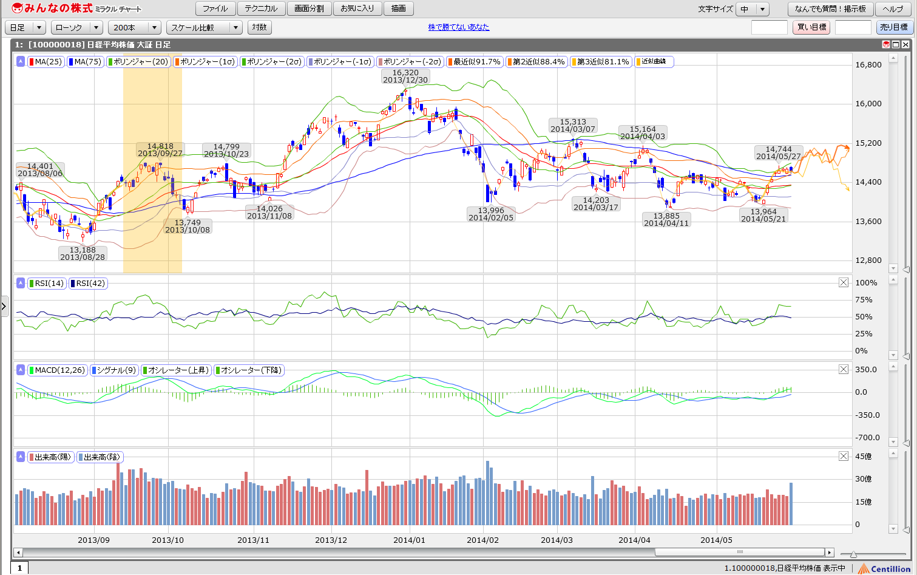Collapse the main chart legend with the A icon
The width and height of the screenshot is (917, 575).
tap(21, 61)
